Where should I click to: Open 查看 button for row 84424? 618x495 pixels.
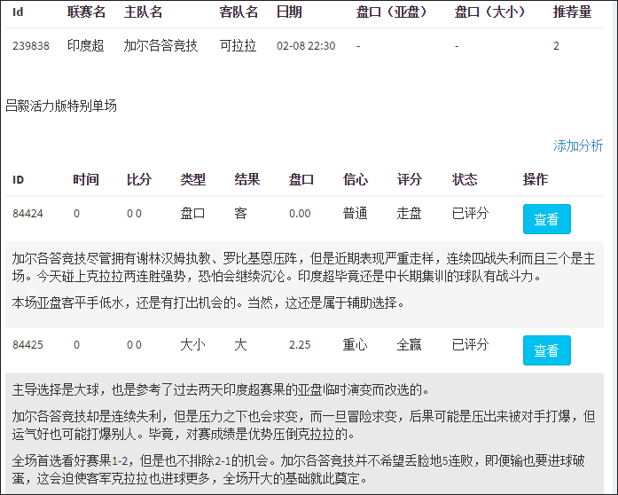pyautogui.click(x=547, y=219)
